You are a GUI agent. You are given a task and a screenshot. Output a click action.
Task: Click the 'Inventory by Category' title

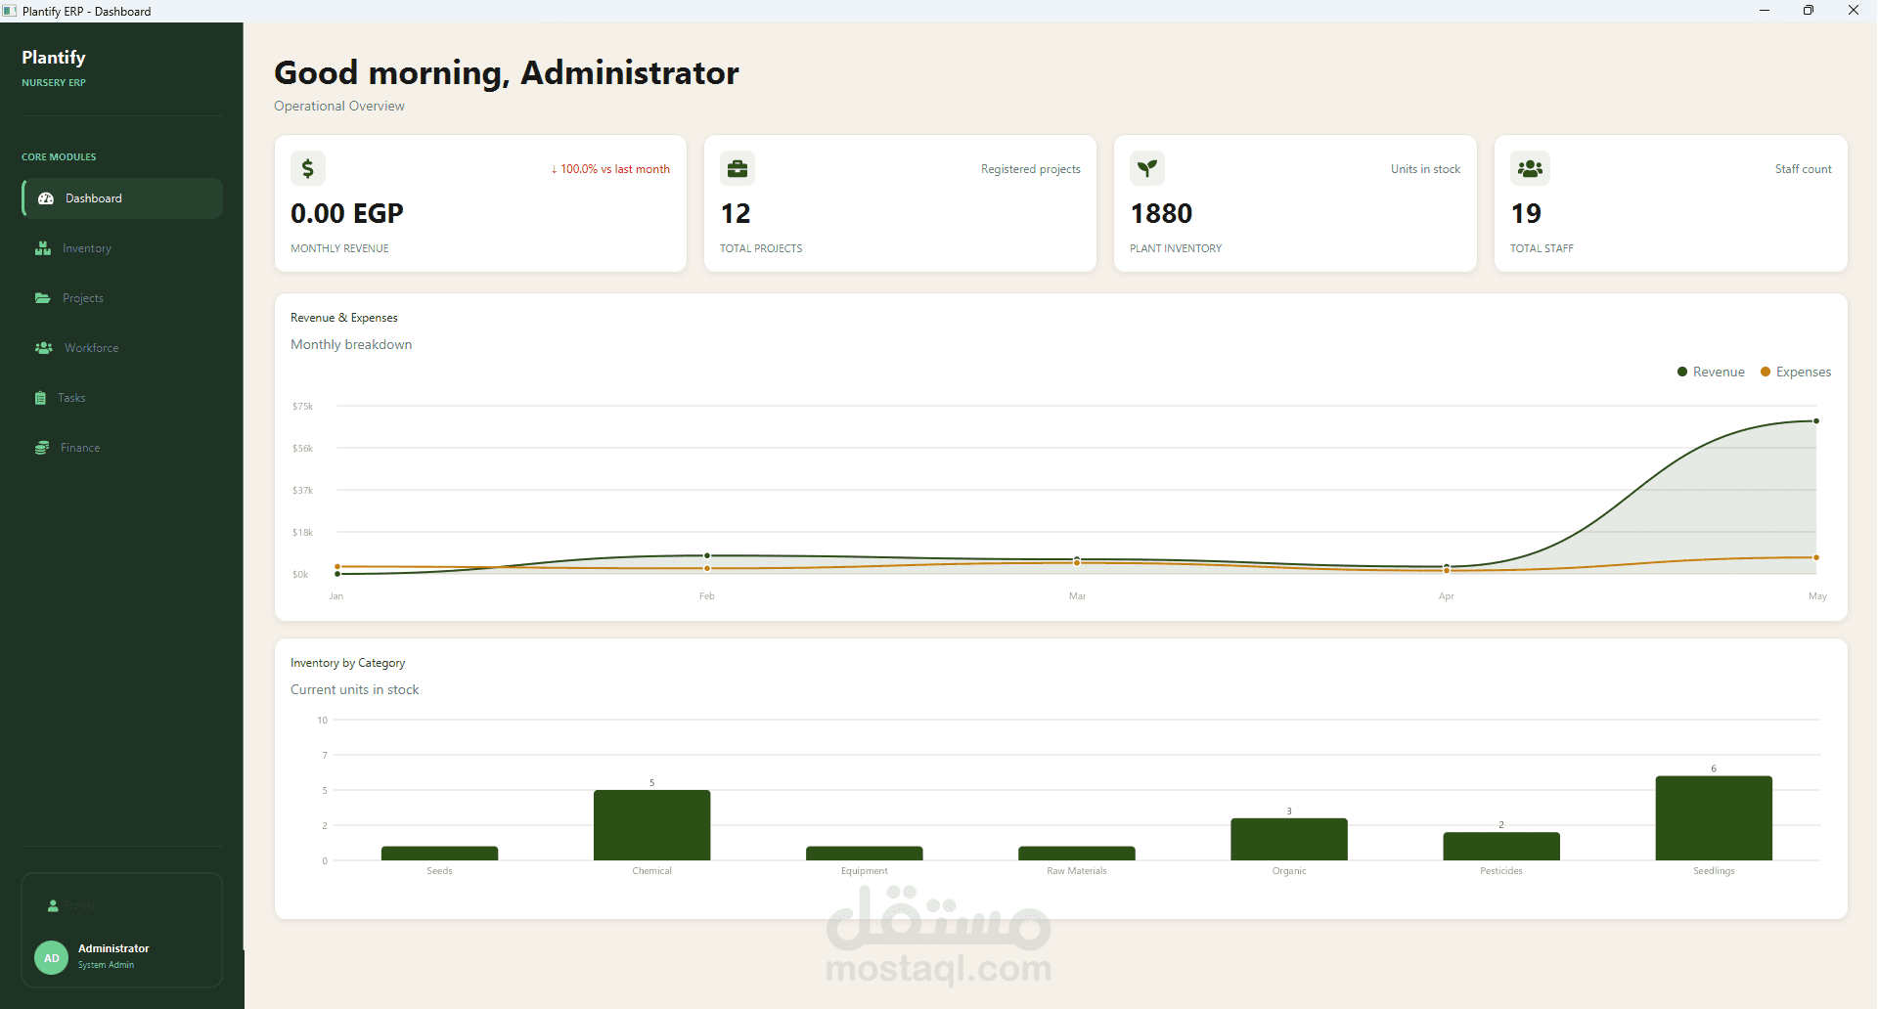click(347, 663)
